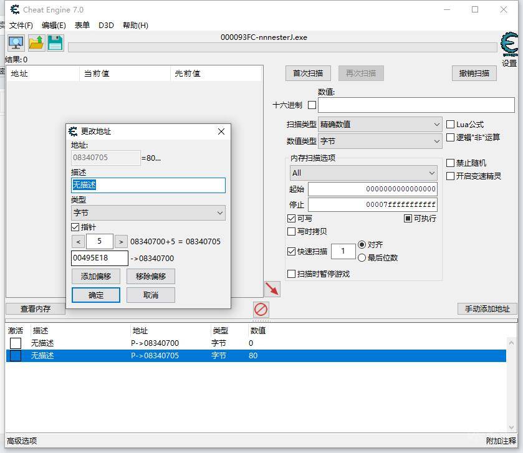The height and width of the screenshot is (453, 523).
Task: Click the 查看内存 button
Action: (36, 309)
